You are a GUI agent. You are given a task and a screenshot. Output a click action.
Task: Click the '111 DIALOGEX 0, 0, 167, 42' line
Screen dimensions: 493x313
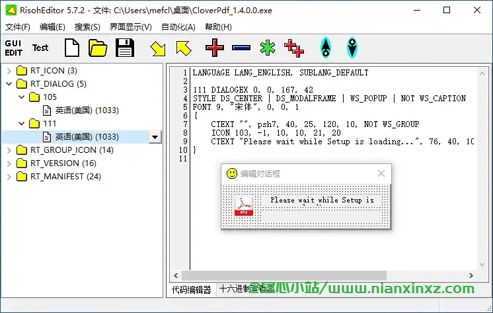253,90
